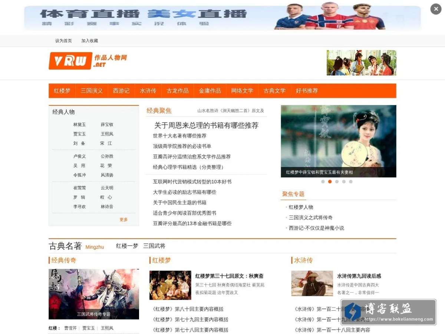Viewport: 445px width, 334px height.
Task: Select character 王熙凤 in 经典人物
Action: click(x=107, y=134)
